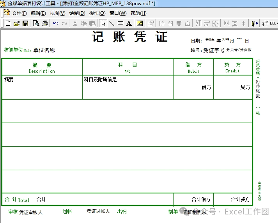278x223 pixels.
Task: Select the 单位名称 field on the form
Action: point(44,50)
